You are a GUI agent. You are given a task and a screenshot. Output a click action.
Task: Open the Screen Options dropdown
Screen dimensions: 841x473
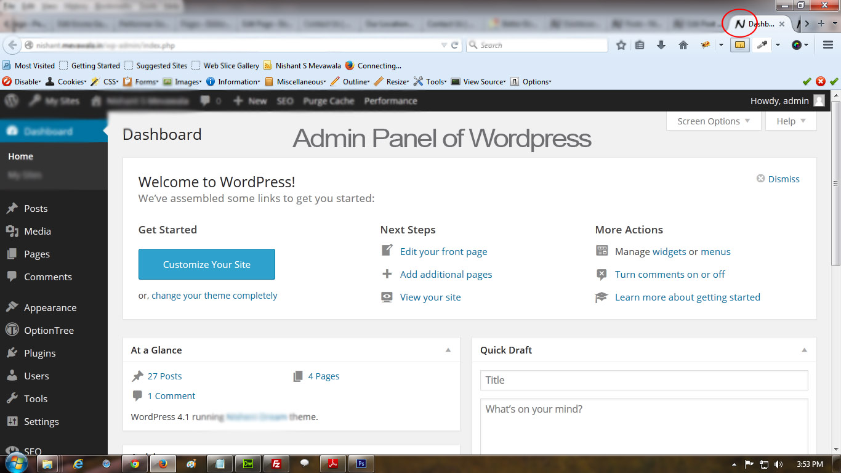coord(713,121)
